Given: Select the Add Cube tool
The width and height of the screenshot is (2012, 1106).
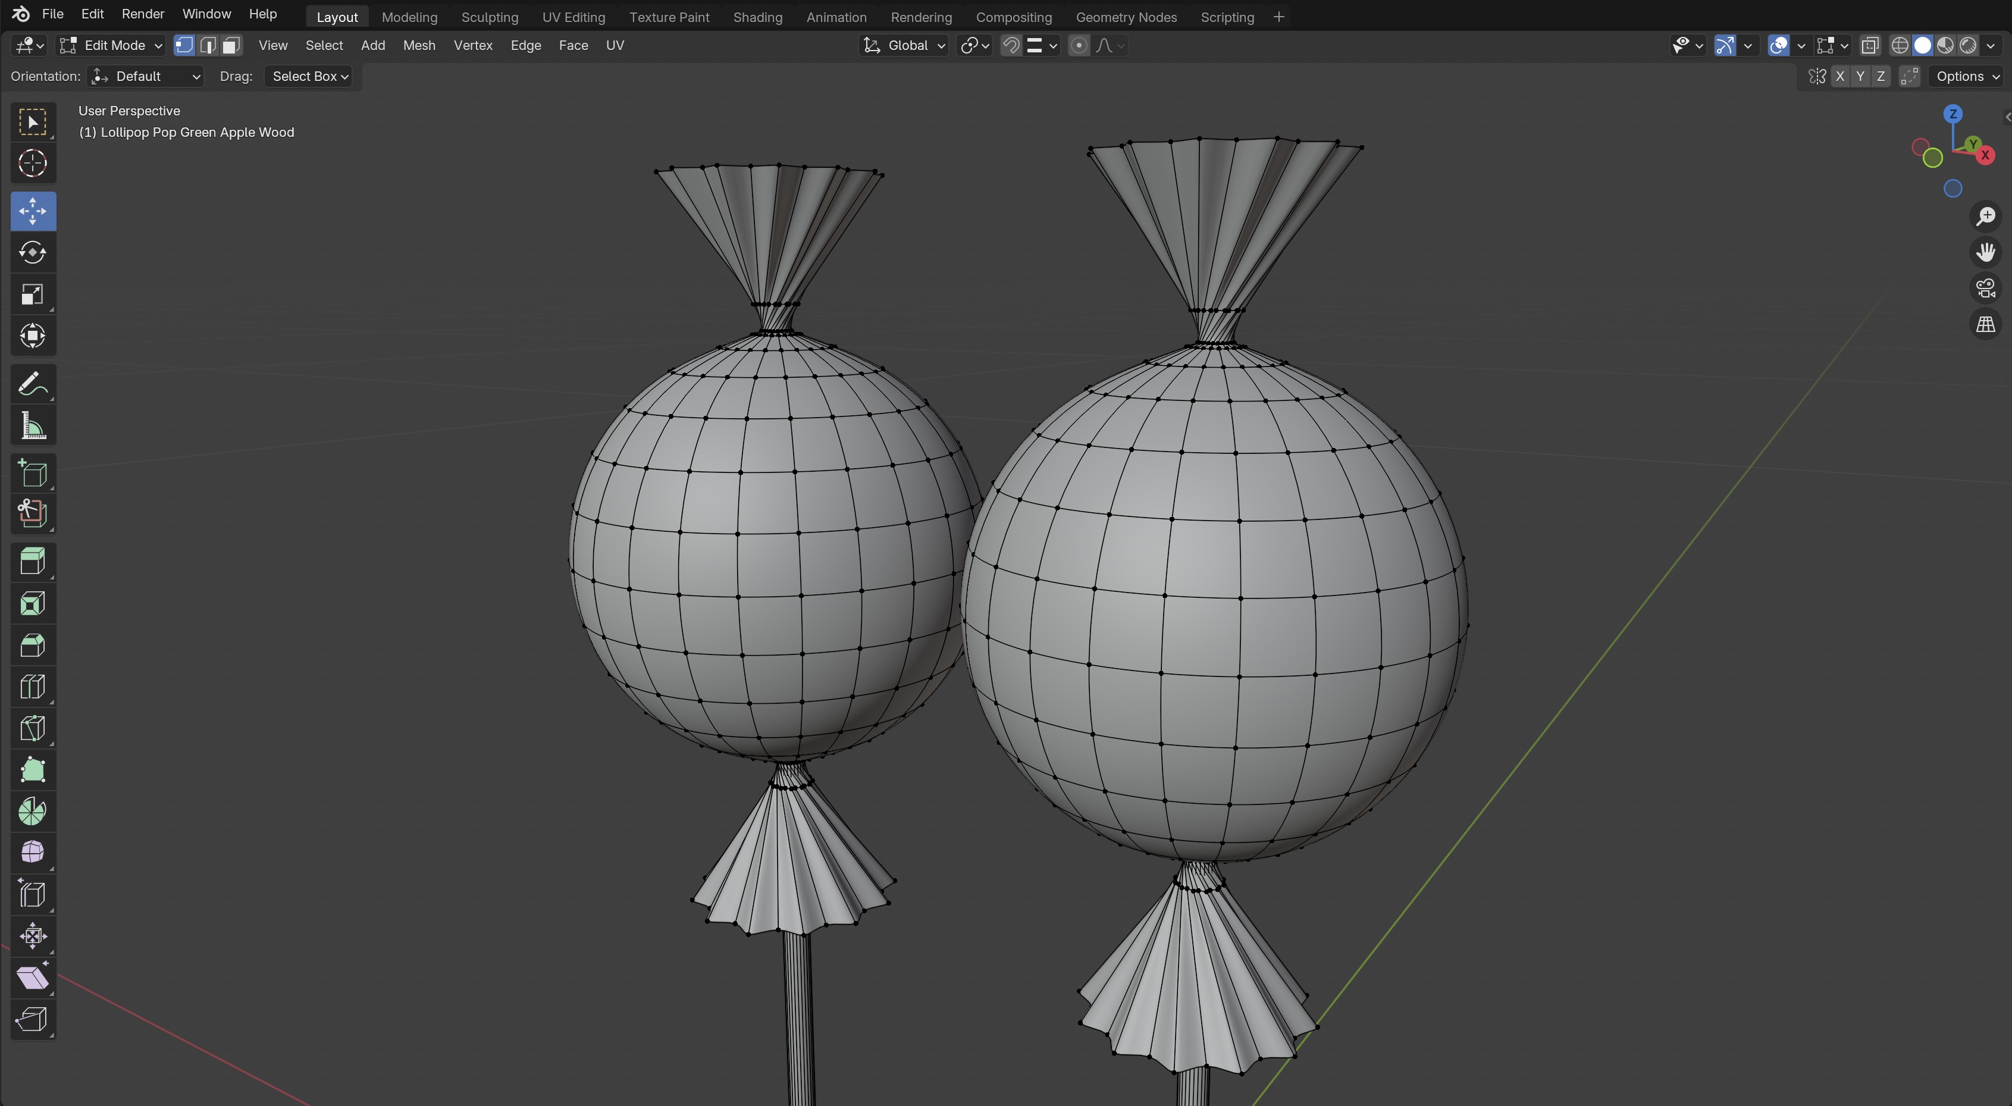Looking at the screenshot, I should [33, 474].
